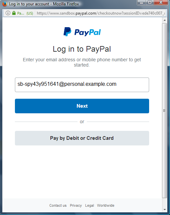Open the Contact us link
The height and width of the screenshot is (215, 170).
click(x=58, y=205)
